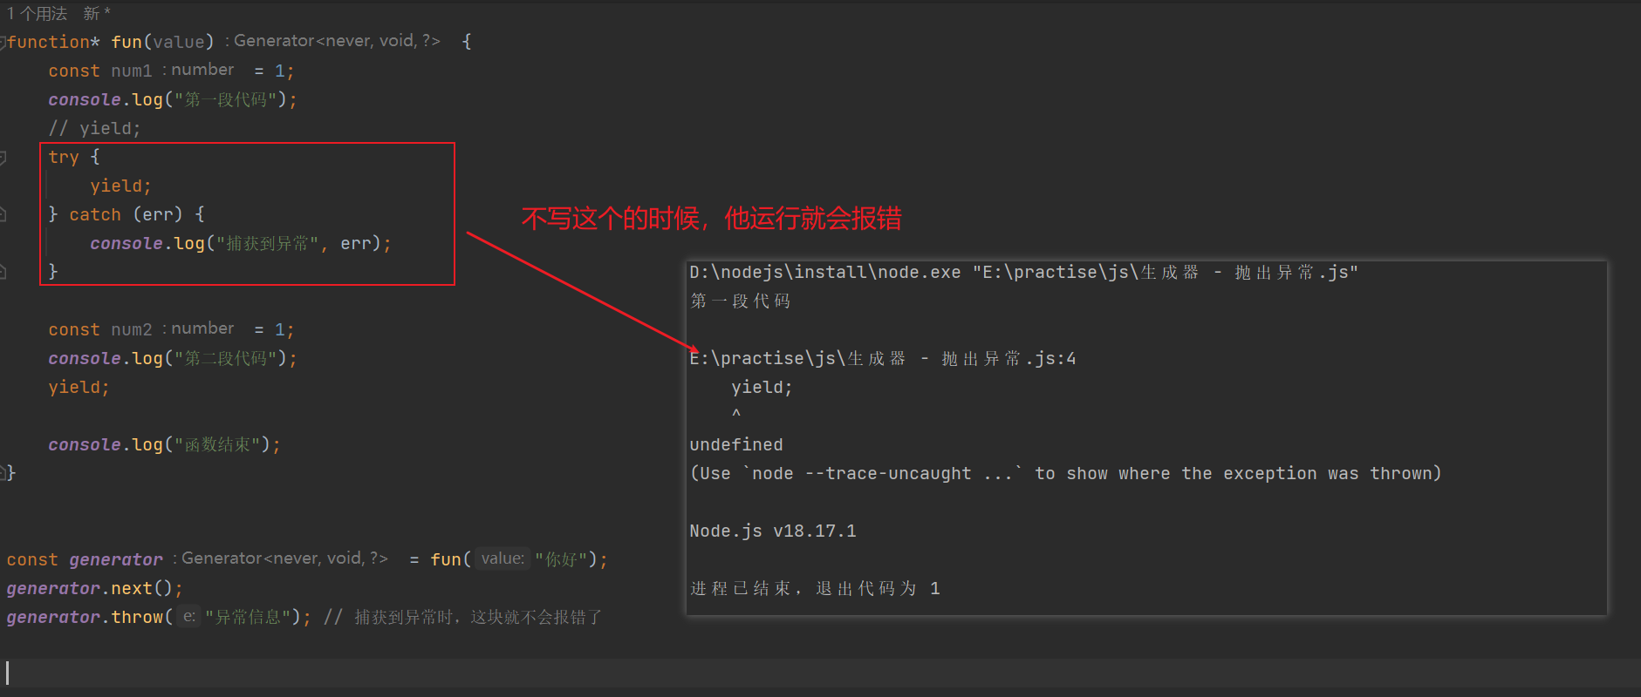Image resolution: width=1641 pixels, height=697 pixels.
Task: Click the red annotation text beside the try block
Action: pos(711,218)
